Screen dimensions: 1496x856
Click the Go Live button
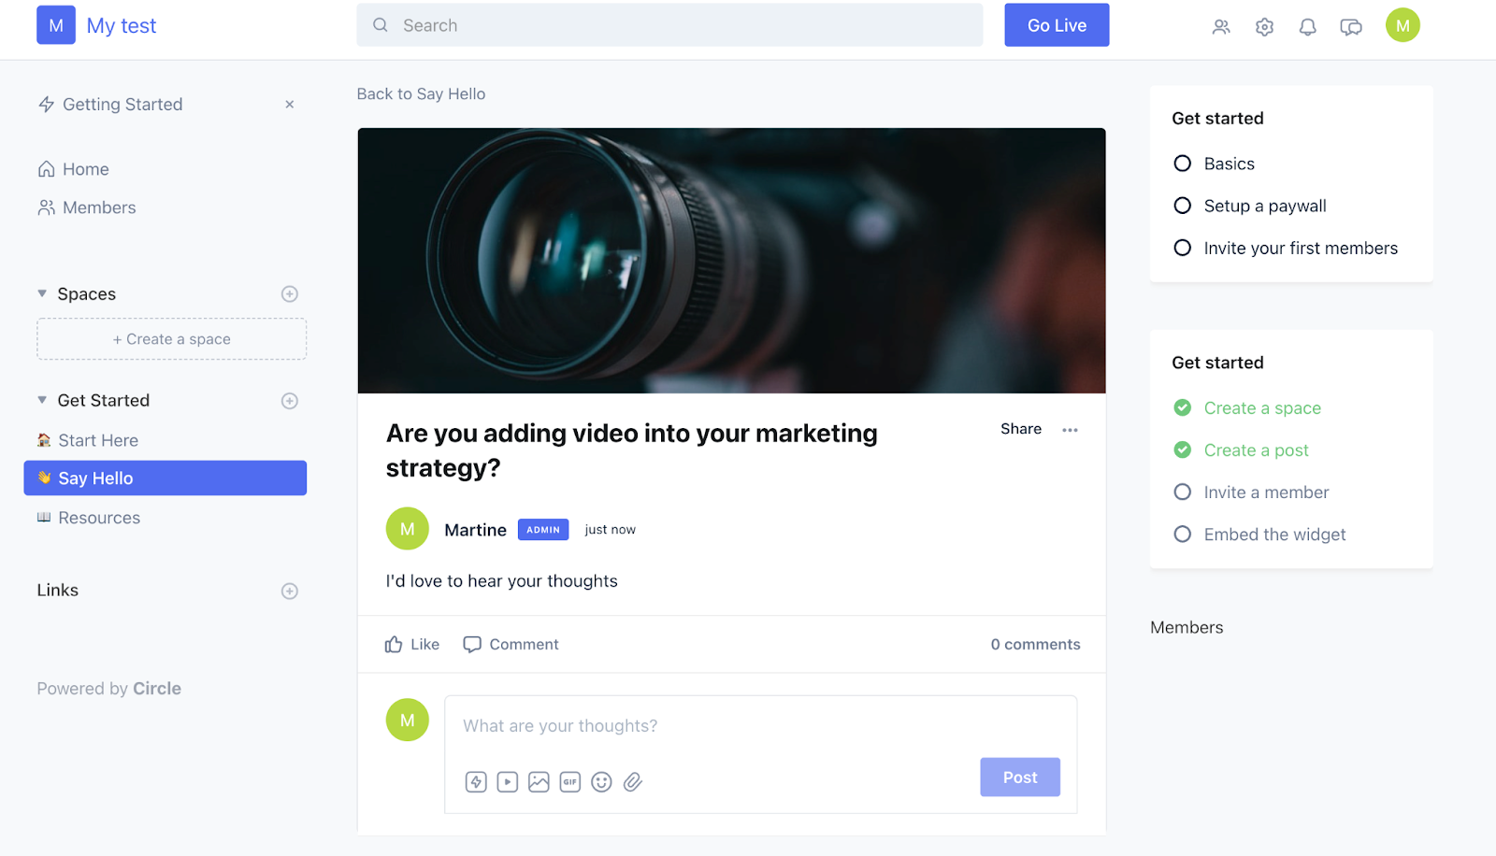(x=1056, y=24)
